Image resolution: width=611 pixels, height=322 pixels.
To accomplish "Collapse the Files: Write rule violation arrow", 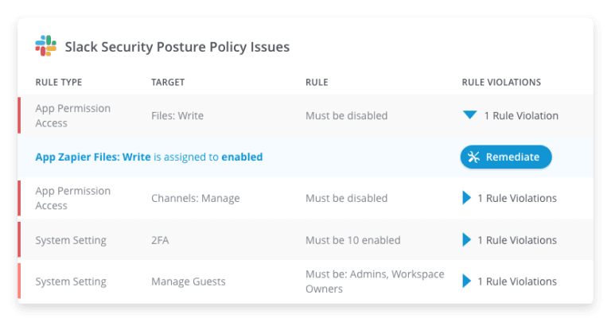I will pyautogui.click(x=469, y=115).
